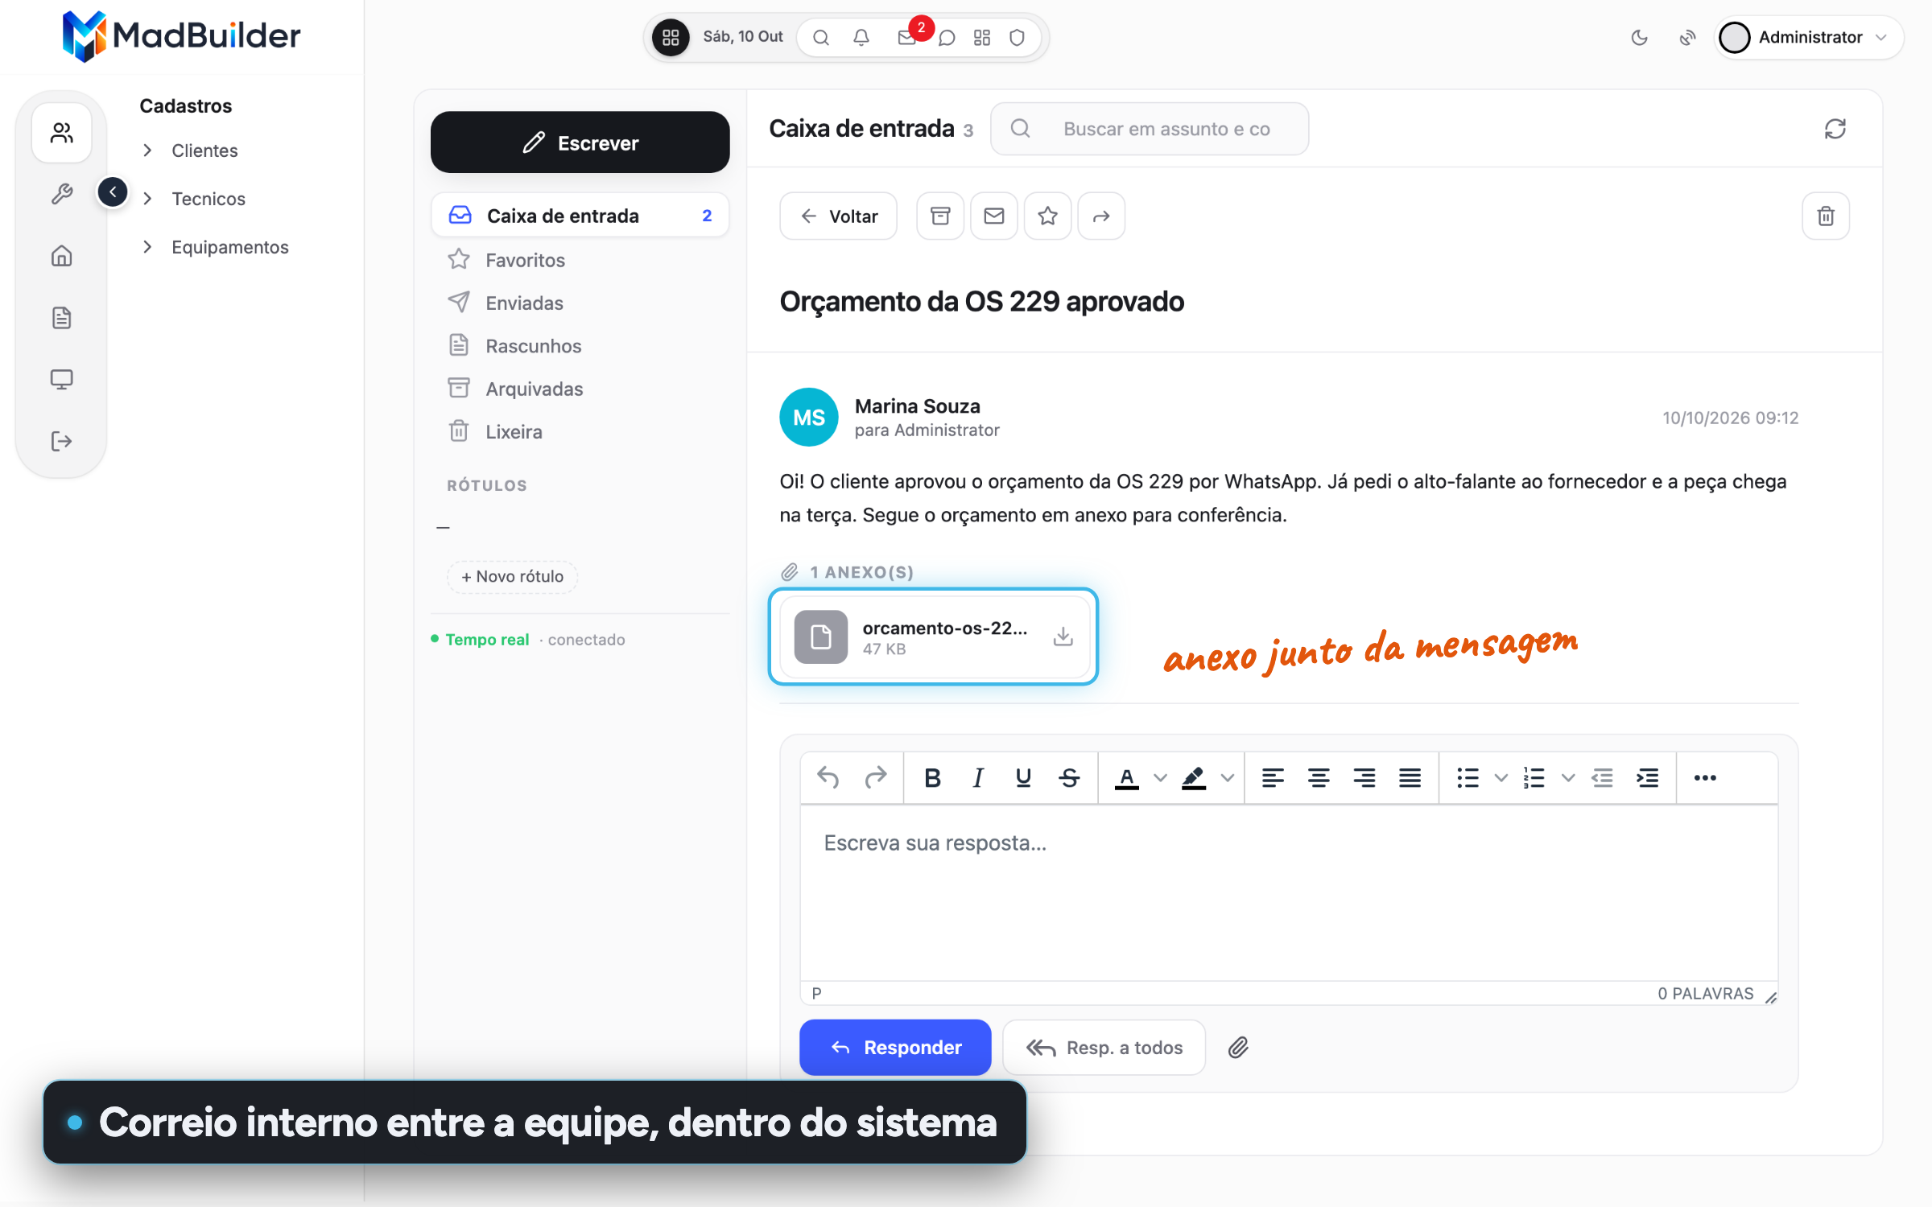Click Voltar to return to inbox
The width and height of the screenshot is (1932, 1207).
click(838, 216)
